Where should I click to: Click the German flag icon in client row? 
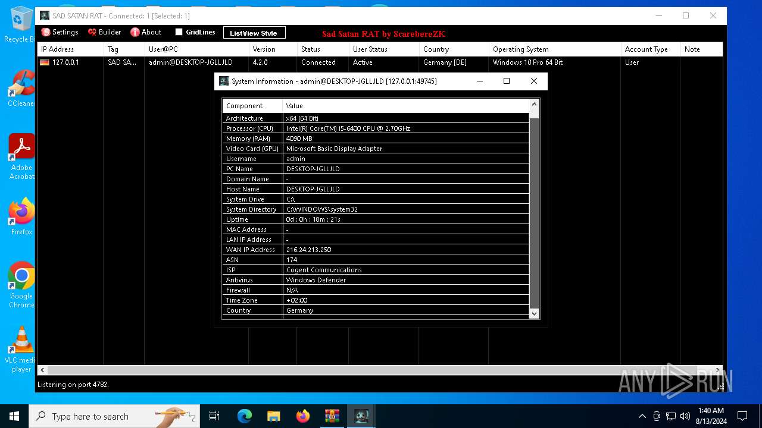pyautogui.click(x=45, y=62)
